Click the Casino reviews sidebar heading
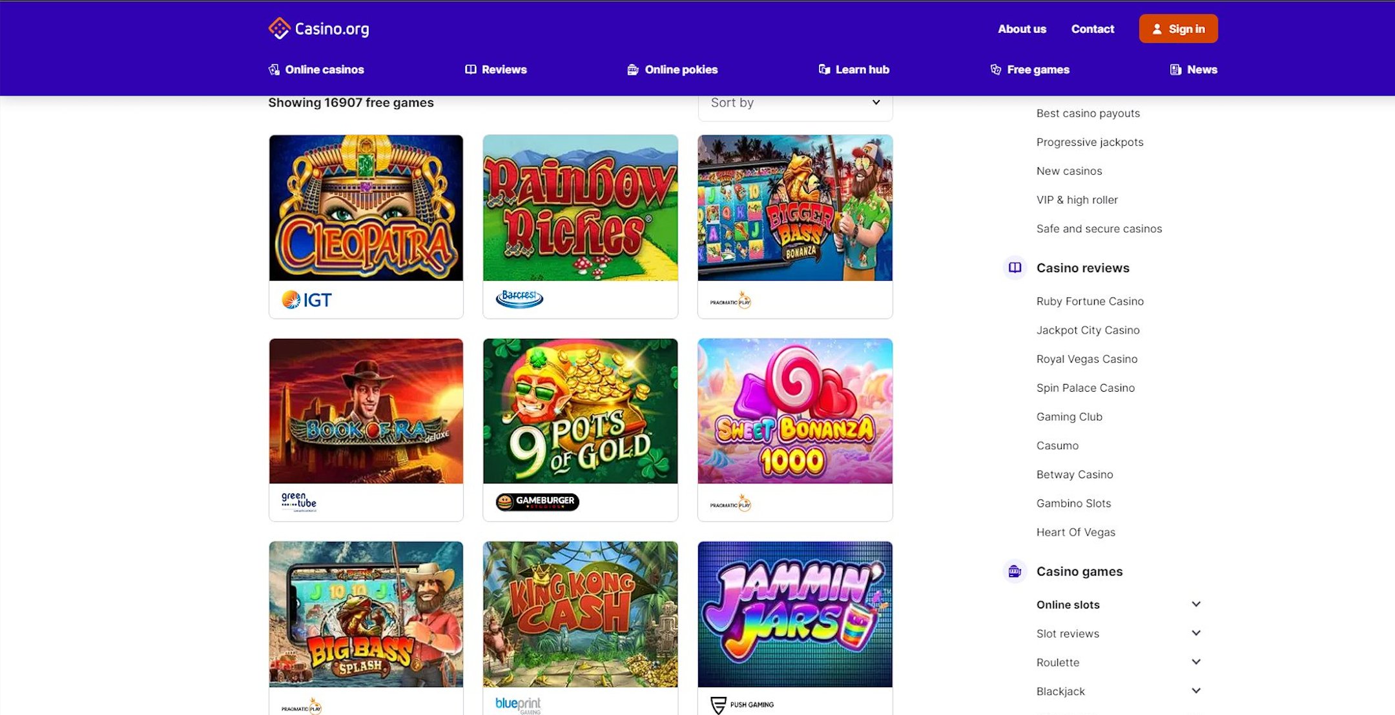1395x715 pixels. coord(1083,268)
